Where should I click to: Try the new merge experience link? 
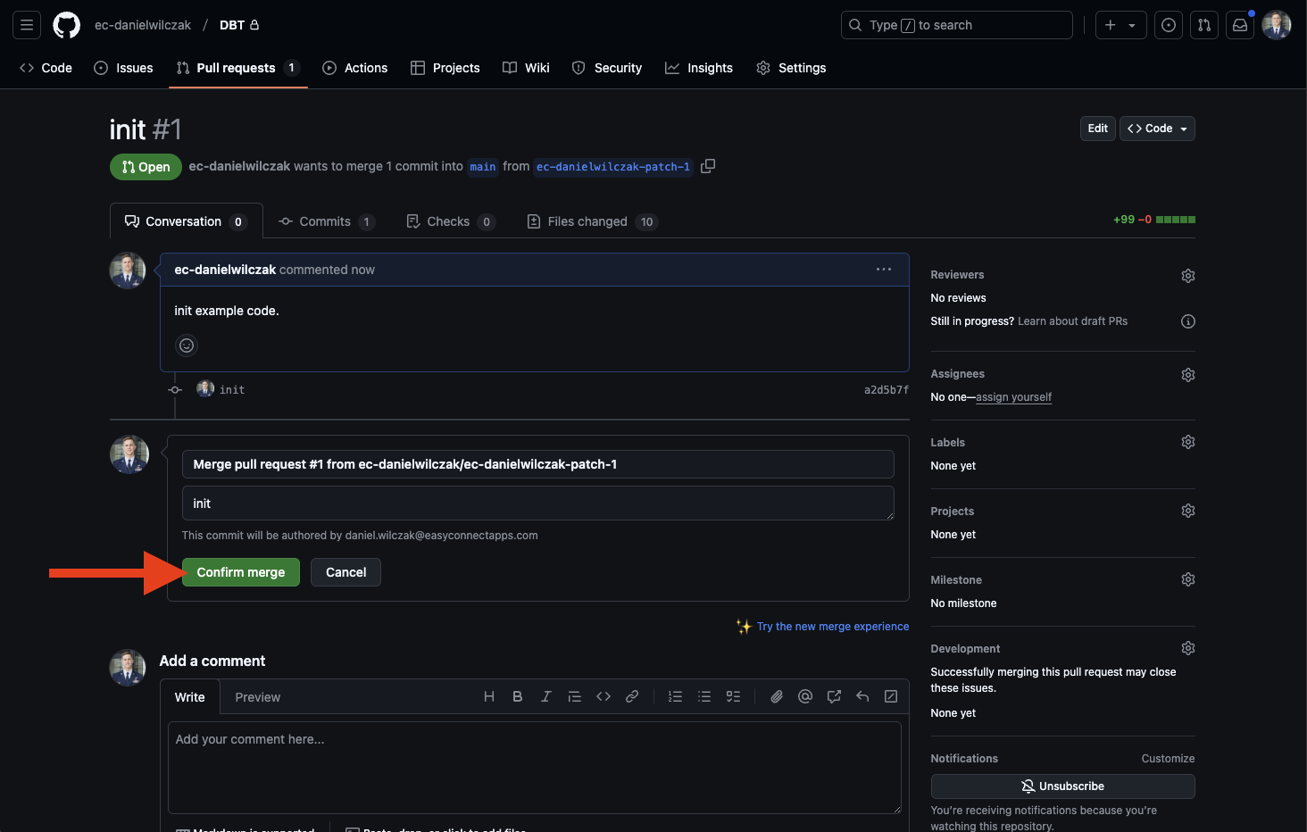pos(833,627)
